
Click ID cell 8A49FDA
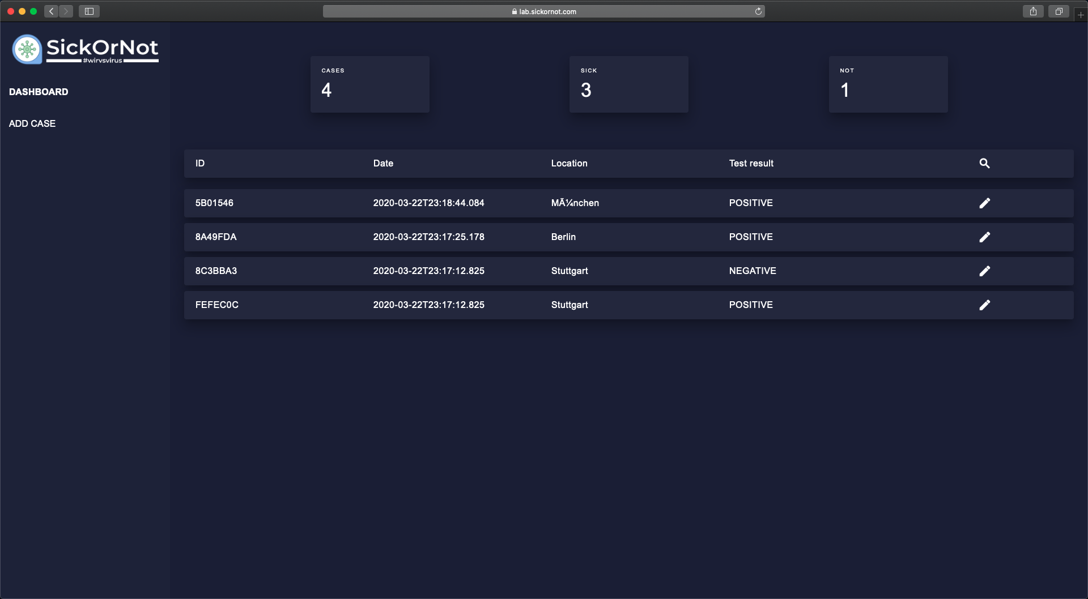click(216, 237)
